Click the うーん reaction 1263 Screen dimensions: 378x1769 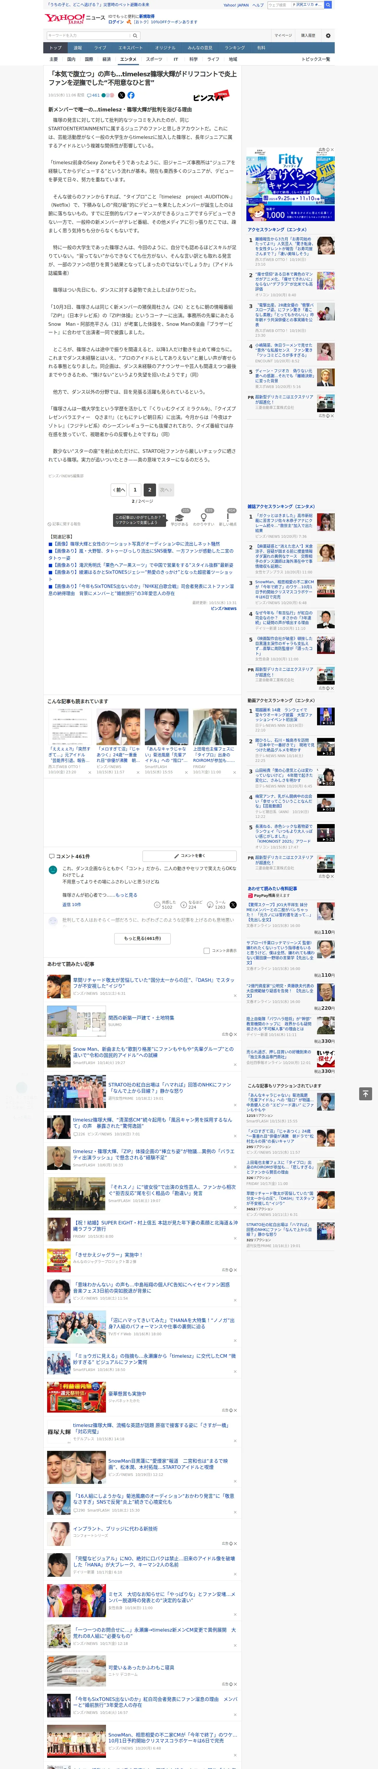(217, 905)
